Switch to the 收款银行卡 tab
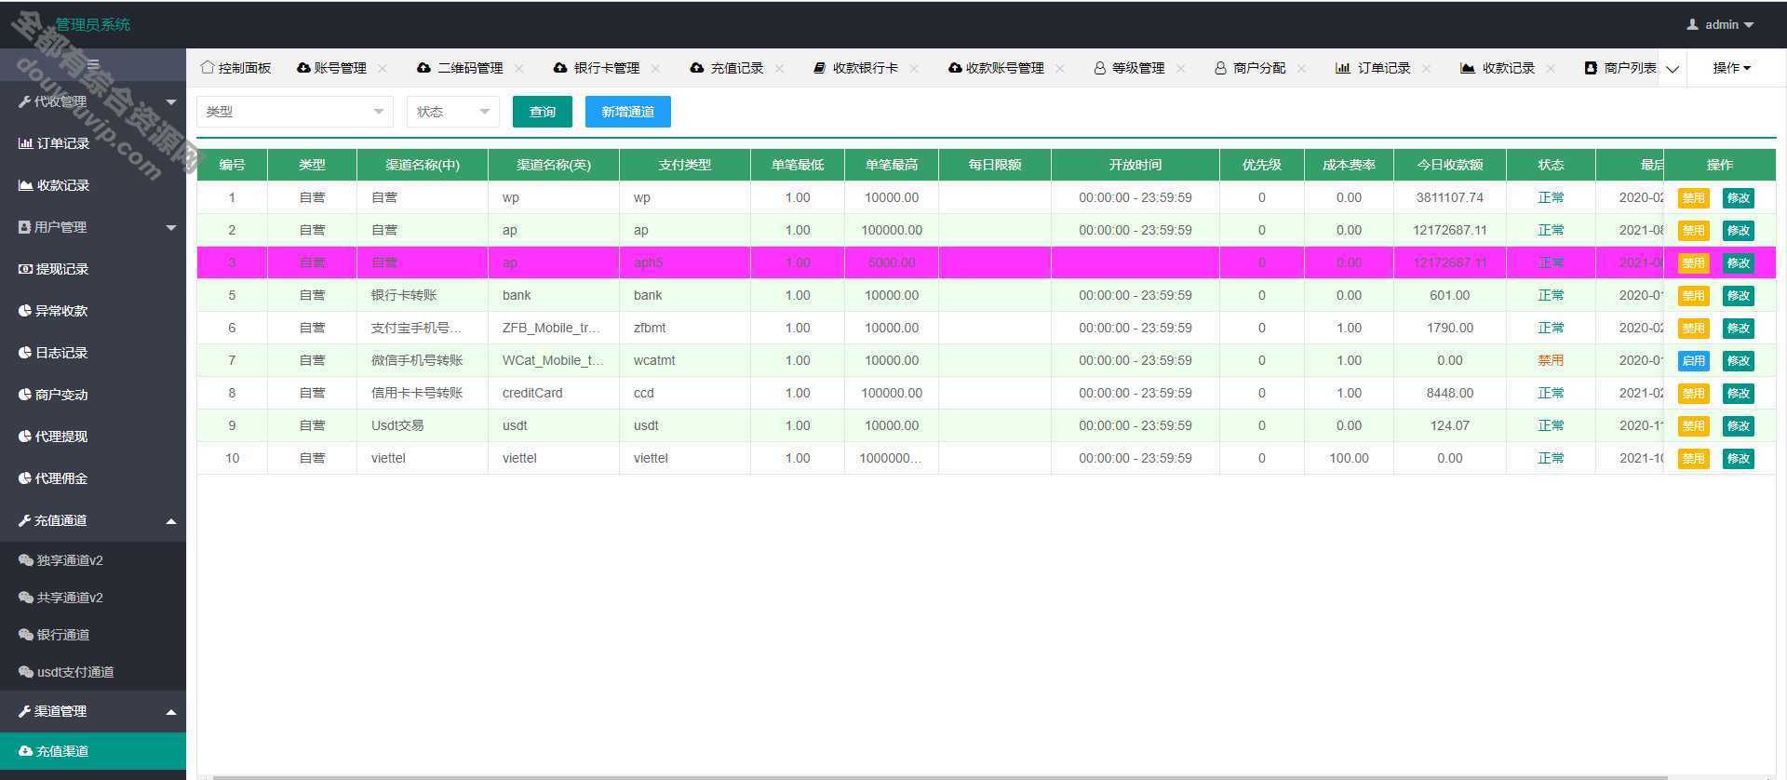Screen dimensions: 1787x780 coord(856,68)
